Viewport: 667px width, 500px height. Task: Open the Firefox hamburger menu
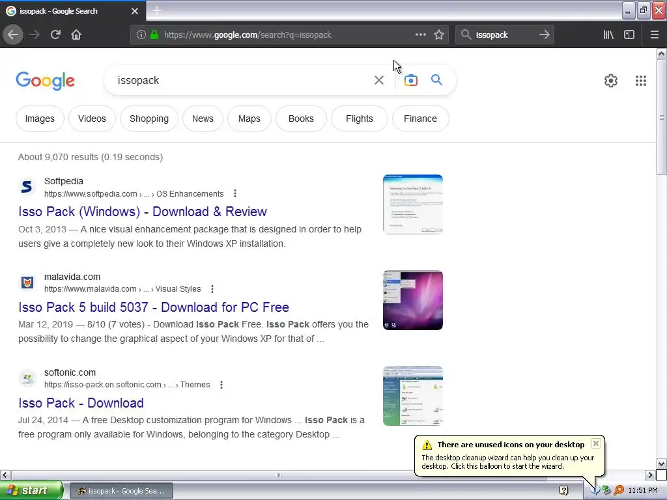(x=655, y=35)
